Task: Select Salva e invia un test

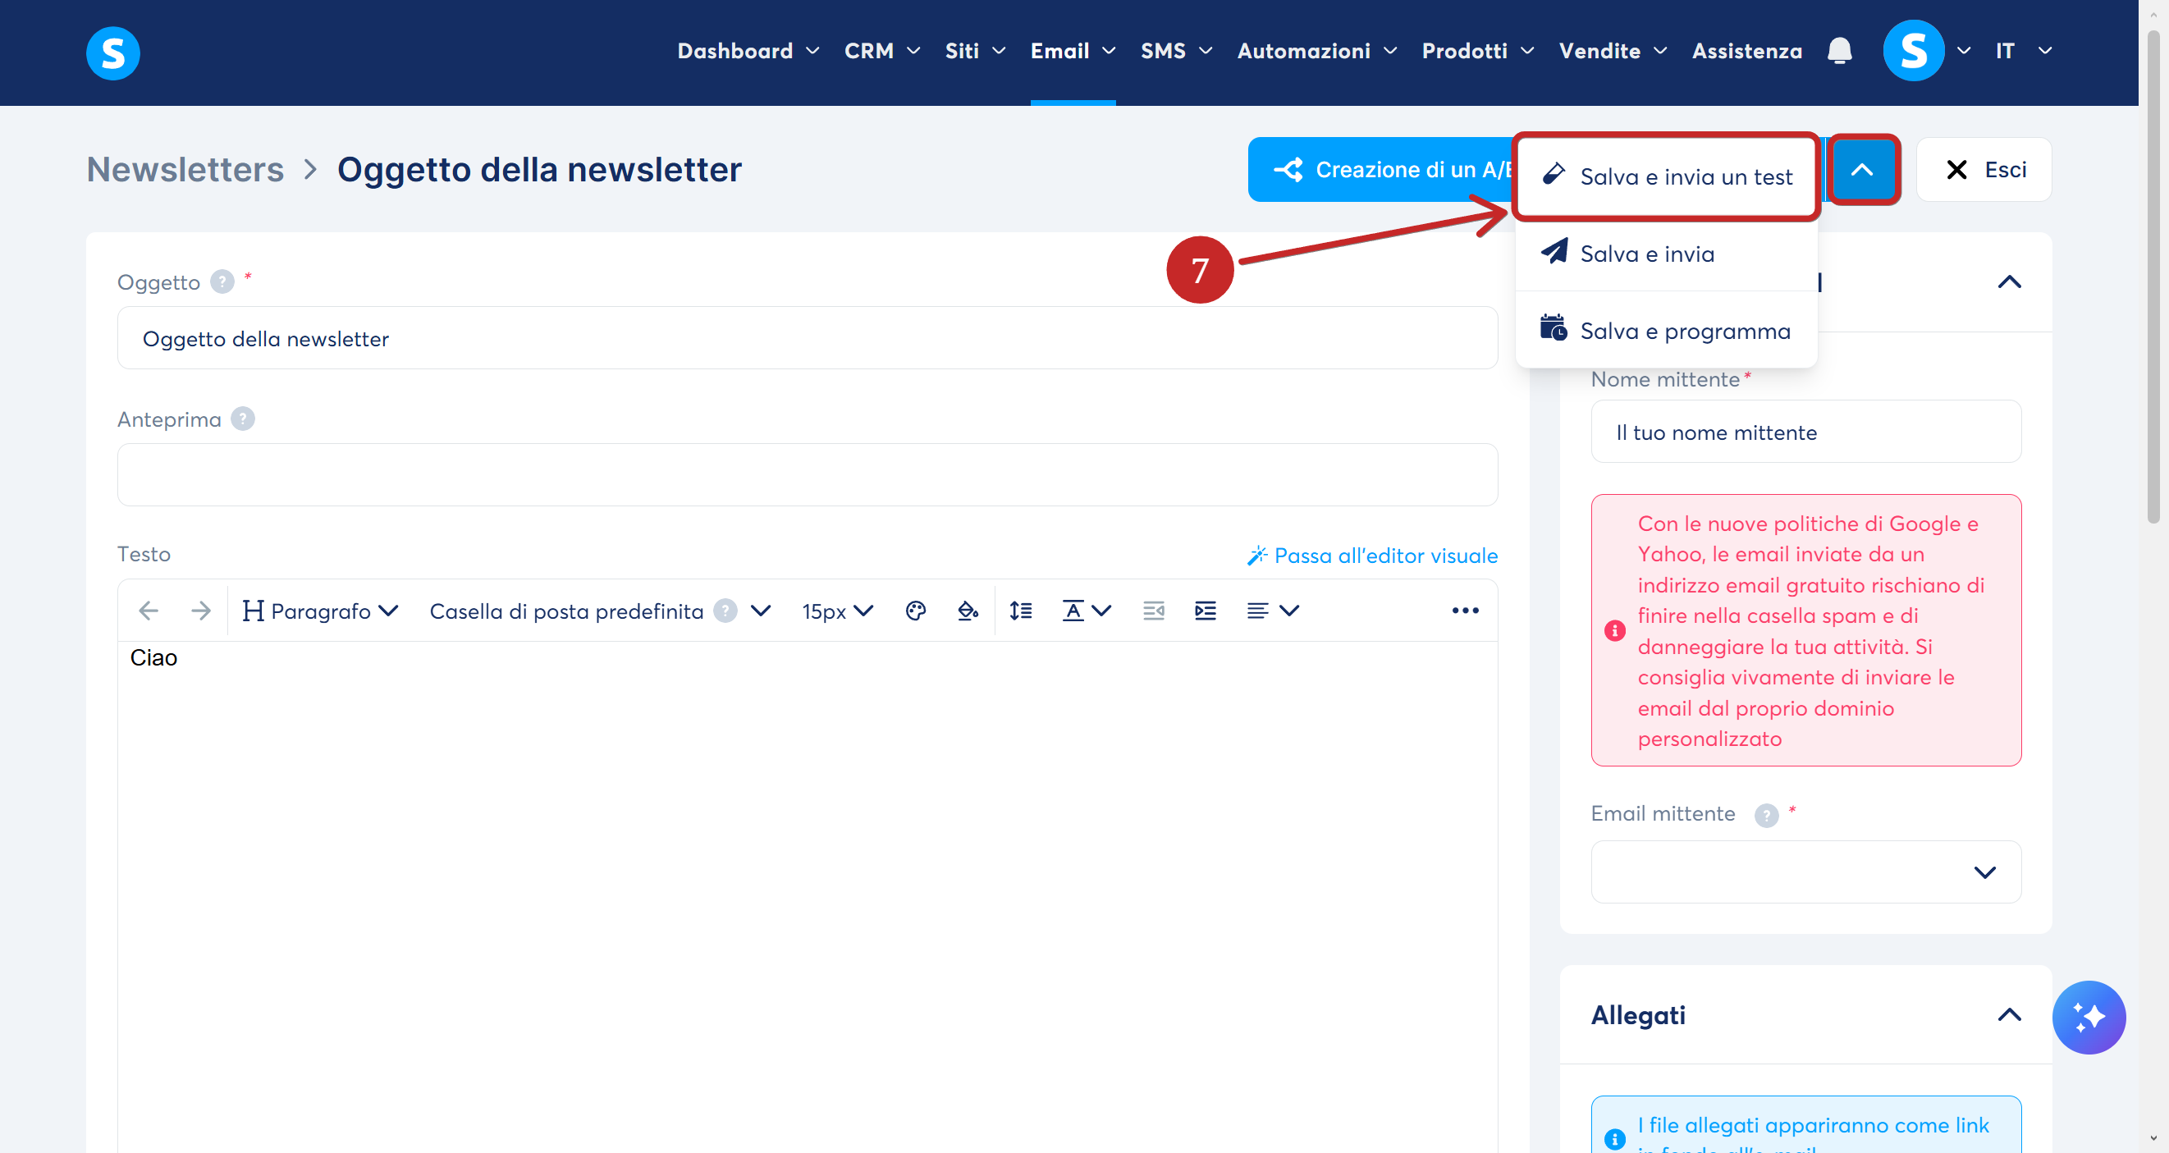Action: (x=1665, y=176)
